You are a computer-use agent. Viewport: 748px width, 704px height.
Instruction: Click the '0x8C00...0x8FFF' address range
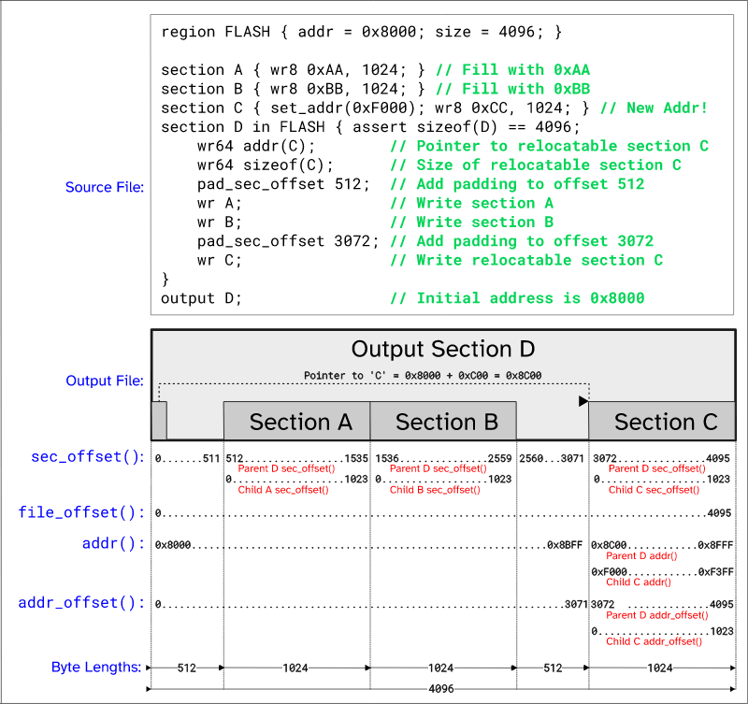(662, 545)
